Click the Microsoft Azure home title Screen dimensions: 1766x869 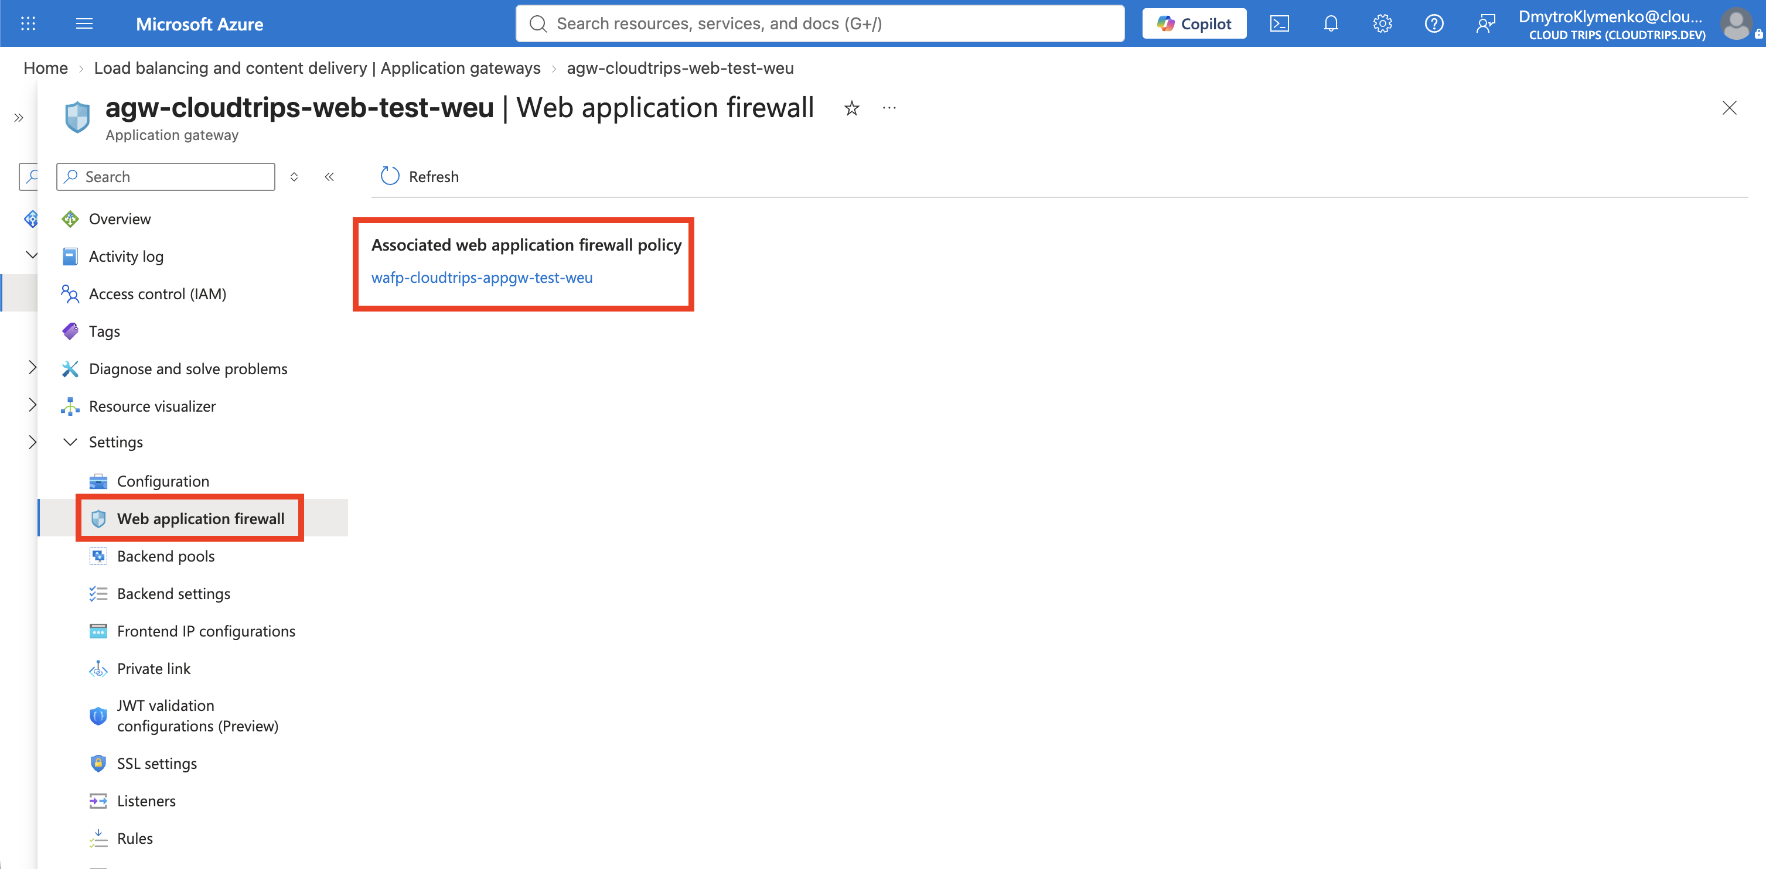(x=199, y=24)
